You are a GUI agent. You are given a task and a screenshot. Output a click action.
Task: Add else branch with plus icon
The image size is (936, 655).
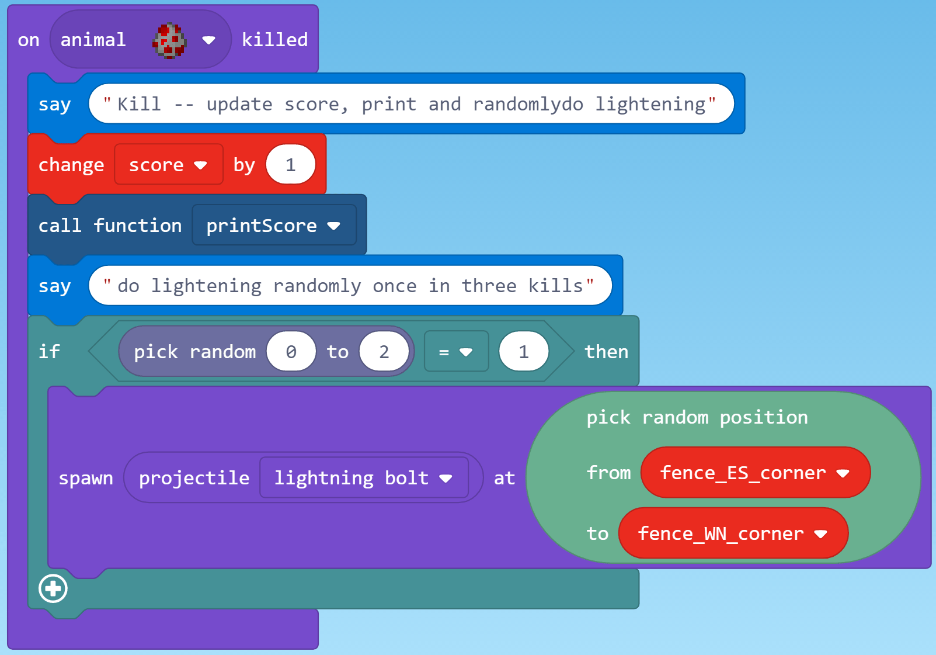[x=53, y=588]
